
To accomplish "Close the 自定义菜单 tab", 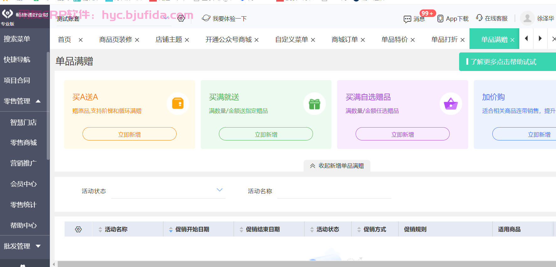I will [313, 40].
